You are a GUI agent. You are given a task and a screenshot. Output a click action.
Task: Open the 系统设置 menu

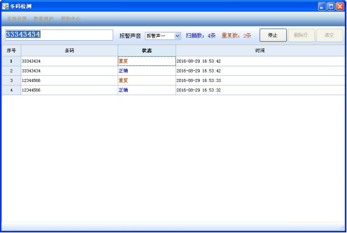pyautogui.click(x=17, y=19)
